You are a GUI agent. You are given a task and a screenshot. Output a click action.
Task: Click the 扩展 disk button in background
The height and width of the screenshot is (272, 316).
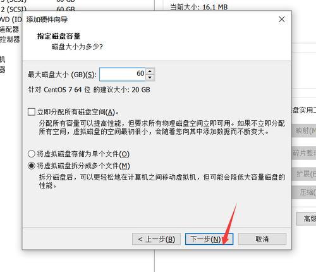point(304,174)
